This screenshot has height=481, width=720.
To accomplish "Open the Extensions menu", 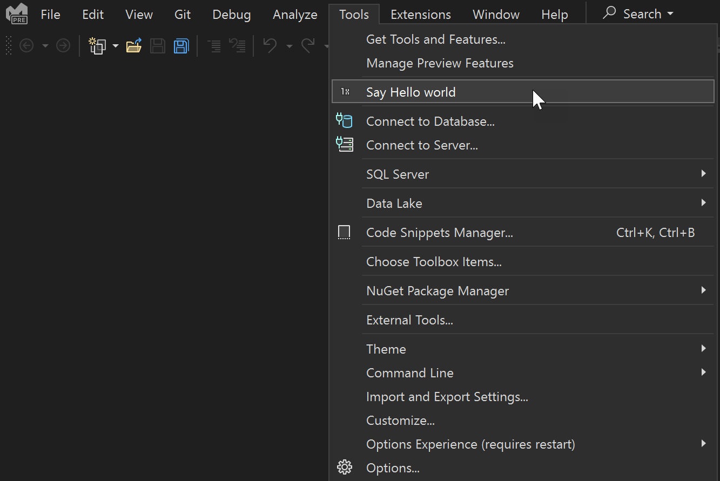I will [x=420, y=14].
